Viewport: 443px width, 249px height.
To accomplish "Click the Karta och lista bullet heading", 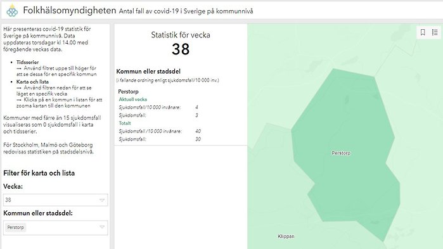I will (32, 82).
